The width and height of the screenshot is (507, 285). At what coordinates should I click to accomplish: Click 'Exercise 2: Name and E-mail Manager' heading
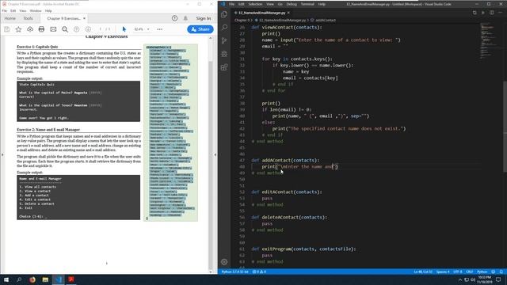point(48,130)
